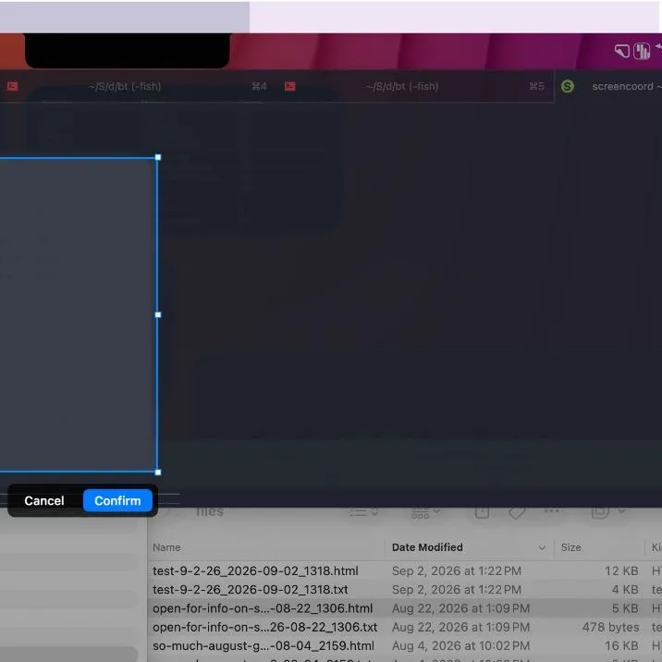This screenshot has width=662, height=662.
Task: Select file open-for-info-on-s...26-08-22_1306.txt
Action: pos(264,627)
